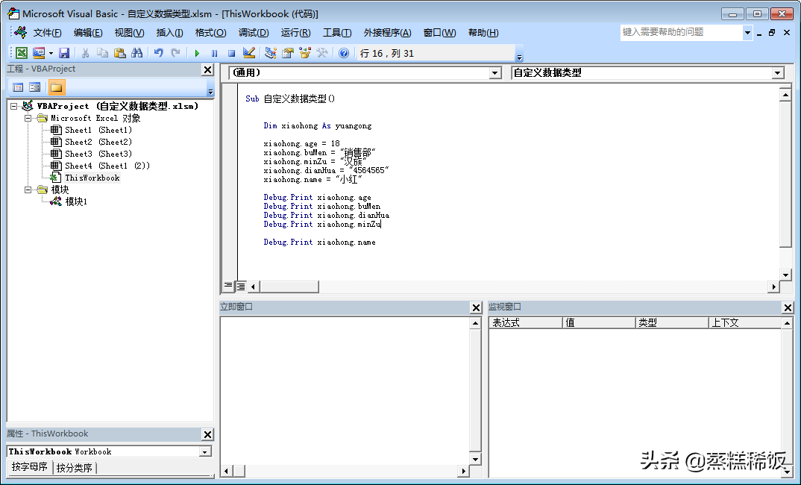
Task: Toggle folder view in the Project Explorer
Action: pyautogui.click(x=57, y=87)
